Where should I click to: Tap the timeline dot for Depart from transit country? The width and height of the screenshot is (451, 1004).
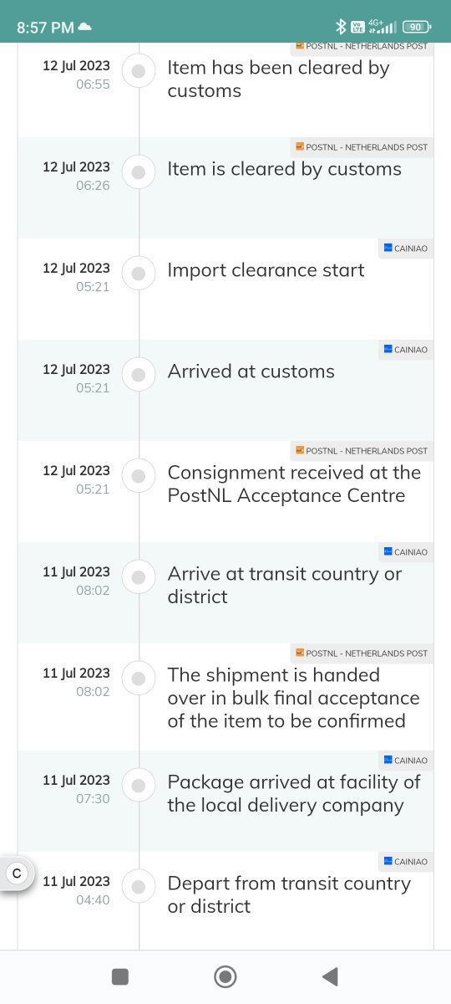[139, 887]
